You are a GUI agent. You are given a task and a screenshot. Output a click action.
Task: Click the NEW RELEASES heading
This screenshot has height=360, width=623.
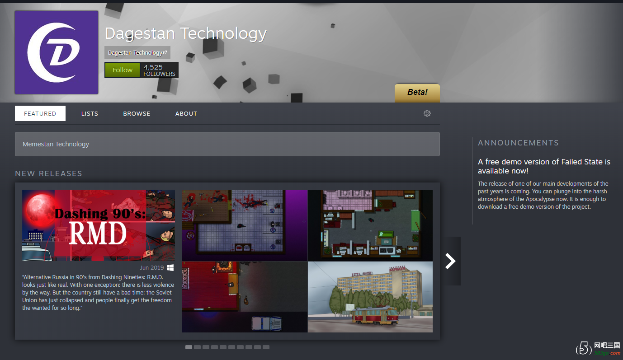[48, 173]
